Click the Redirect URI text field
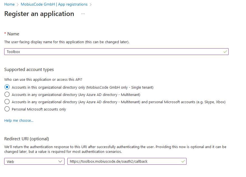 [x=123, y=161]
